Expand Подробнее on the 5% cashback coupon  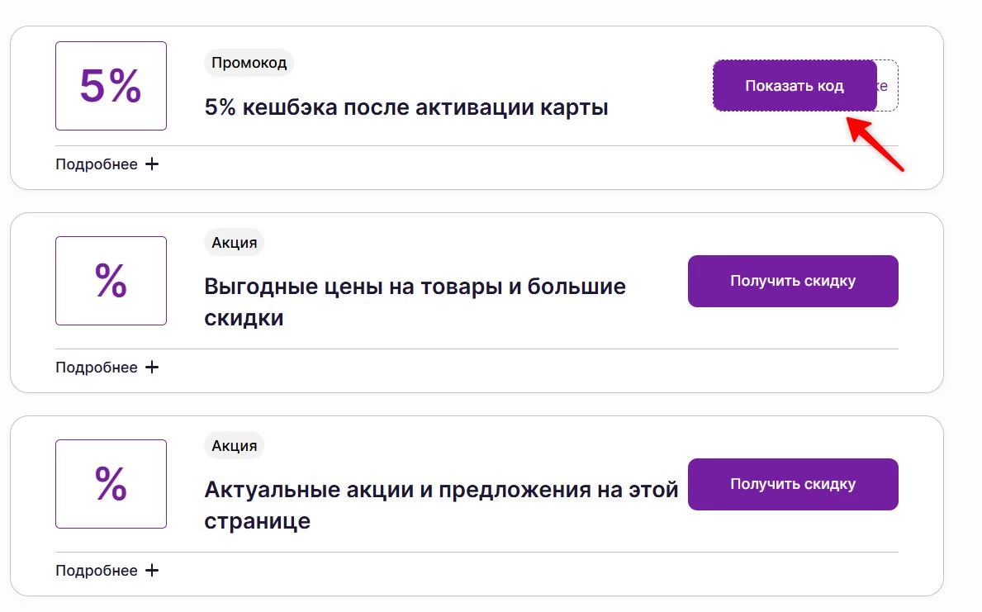(x=96, y=164)
